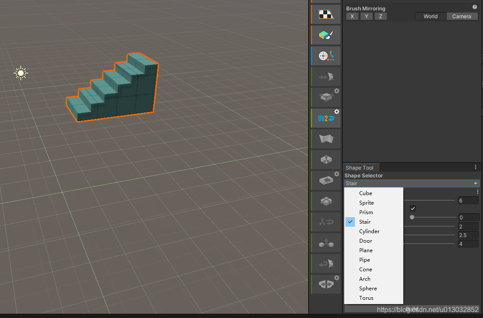Click the Shape Selector heading
Viewport: 483px width, 318px height.
[364, 176]
